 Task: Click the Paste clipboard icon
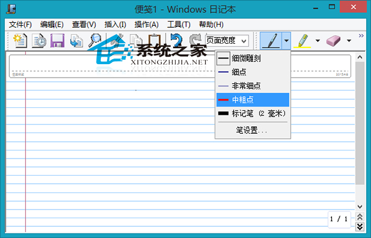pos(154,41)
